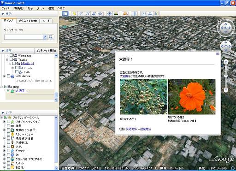Enable the ストリートビュー layer checkbox
This screenshot has height=171, width=236.
coord(8,134)
